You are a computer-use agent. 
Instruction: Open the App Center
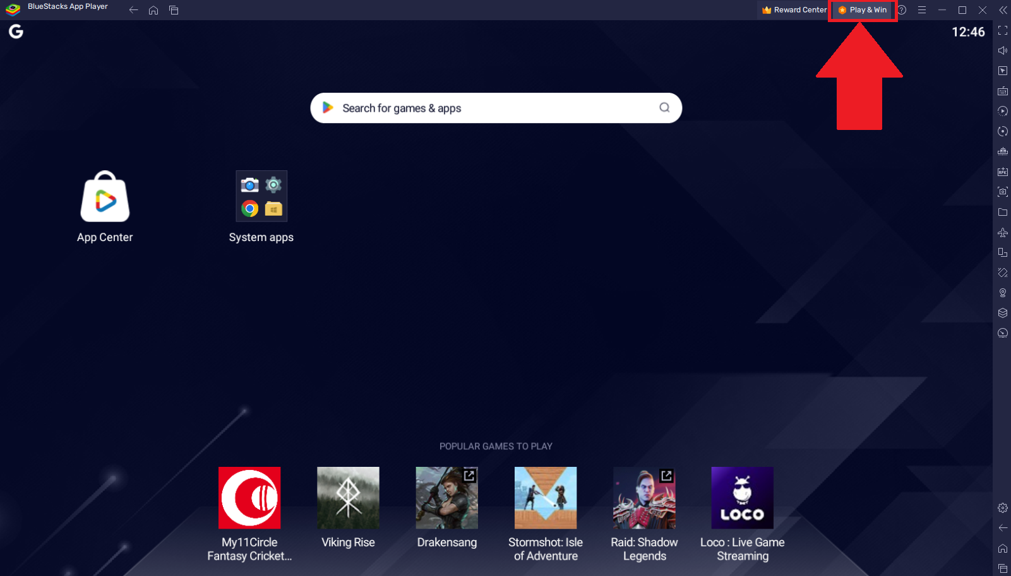(x=105, y=207)
